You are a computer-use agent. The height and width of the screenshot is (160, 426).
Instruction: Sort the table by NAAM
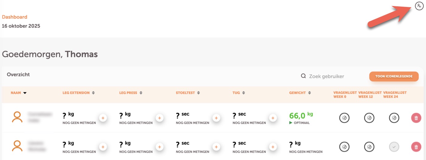pyautogui.click(x=19, y=93)
